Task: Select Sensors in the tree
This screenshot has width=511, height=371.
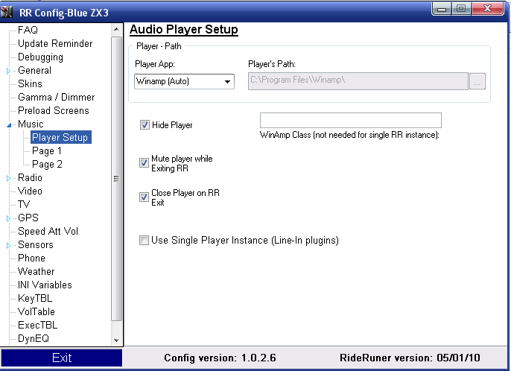Action: [36, 244]
